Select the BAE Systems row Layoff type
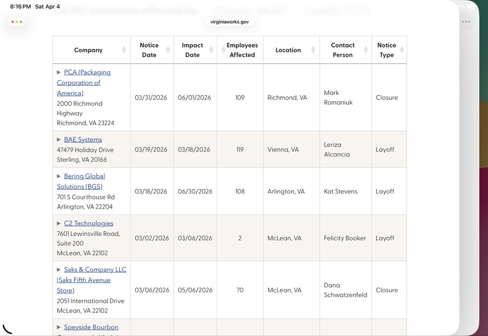 tap(385, 150)
